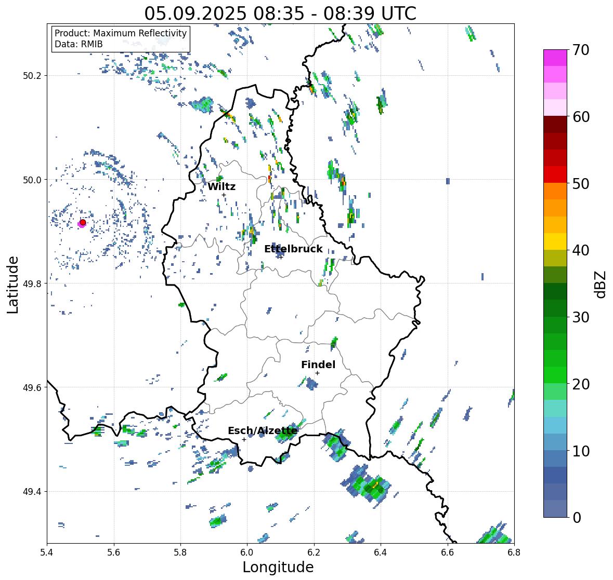The image size is (613, 580).
Task: Click the latitude tick 49.6
Action: 32,387
